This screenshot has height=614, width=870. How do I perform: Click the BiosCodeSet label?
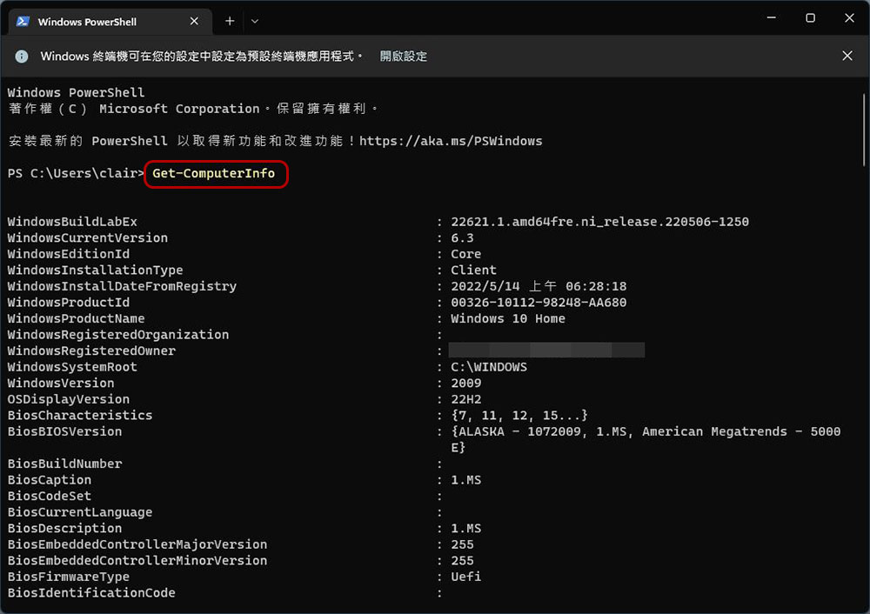coord(50,496)
